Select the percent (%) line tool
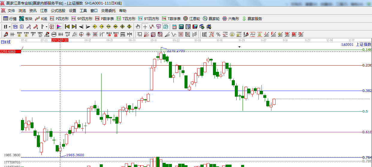 tap(218, 34)
